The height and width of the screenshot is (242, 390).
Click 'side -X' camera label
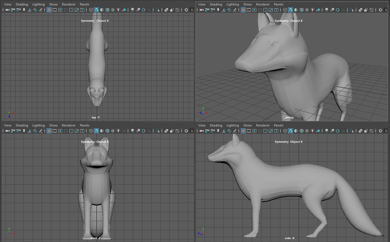pos(290,238)
